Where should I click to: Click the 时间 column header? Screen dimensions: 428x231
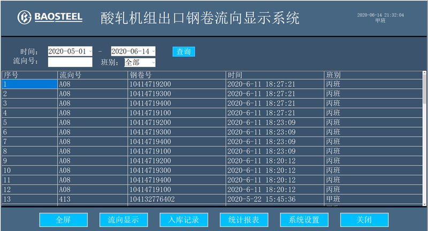(x=275, y=75)
